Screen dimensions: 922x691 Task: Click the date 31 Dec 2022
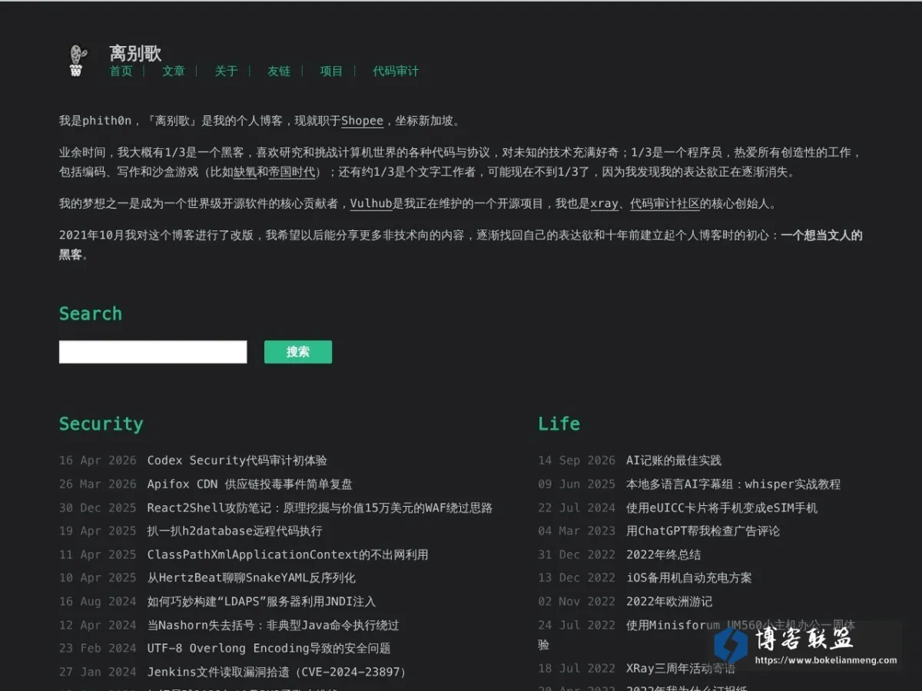click(x=576, y=555)
